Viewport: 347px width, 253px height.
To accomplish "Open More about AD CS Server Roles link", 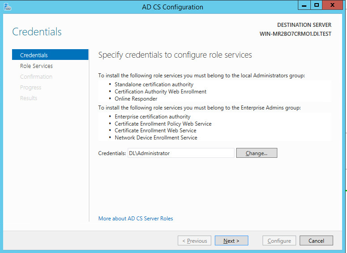I will click(135, 219).
